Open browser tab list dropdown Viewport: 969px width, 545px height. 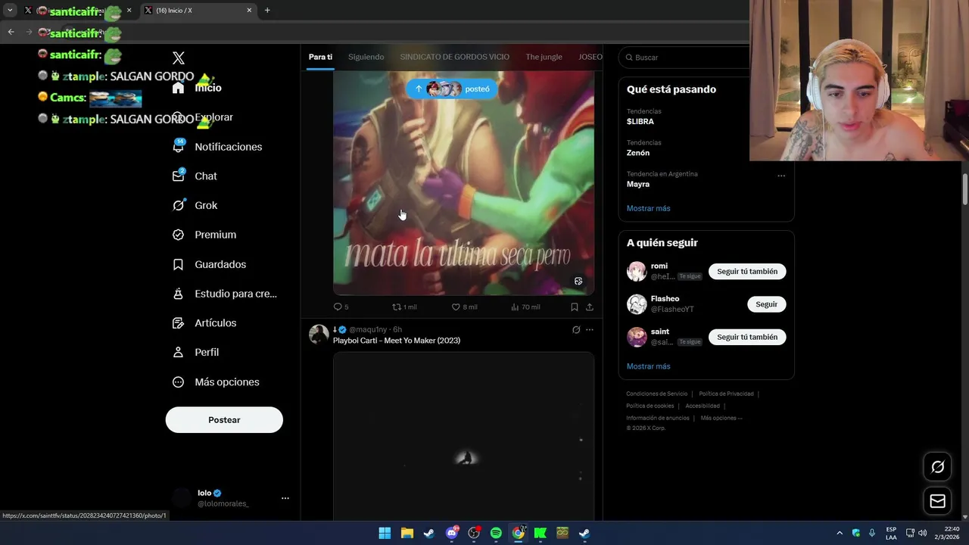click(x=10, y=11)
